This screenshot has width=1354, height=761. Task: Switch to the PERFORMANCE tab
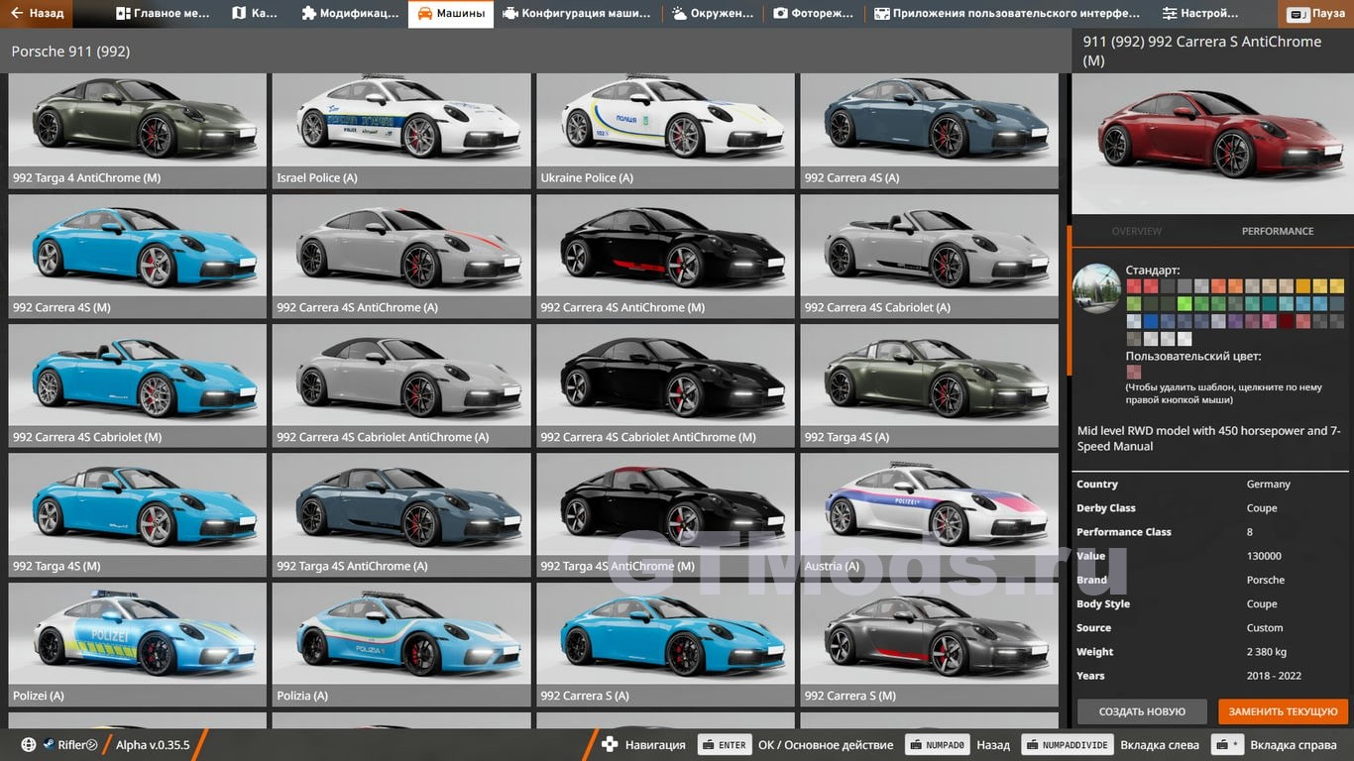[x=1278, y=231]
